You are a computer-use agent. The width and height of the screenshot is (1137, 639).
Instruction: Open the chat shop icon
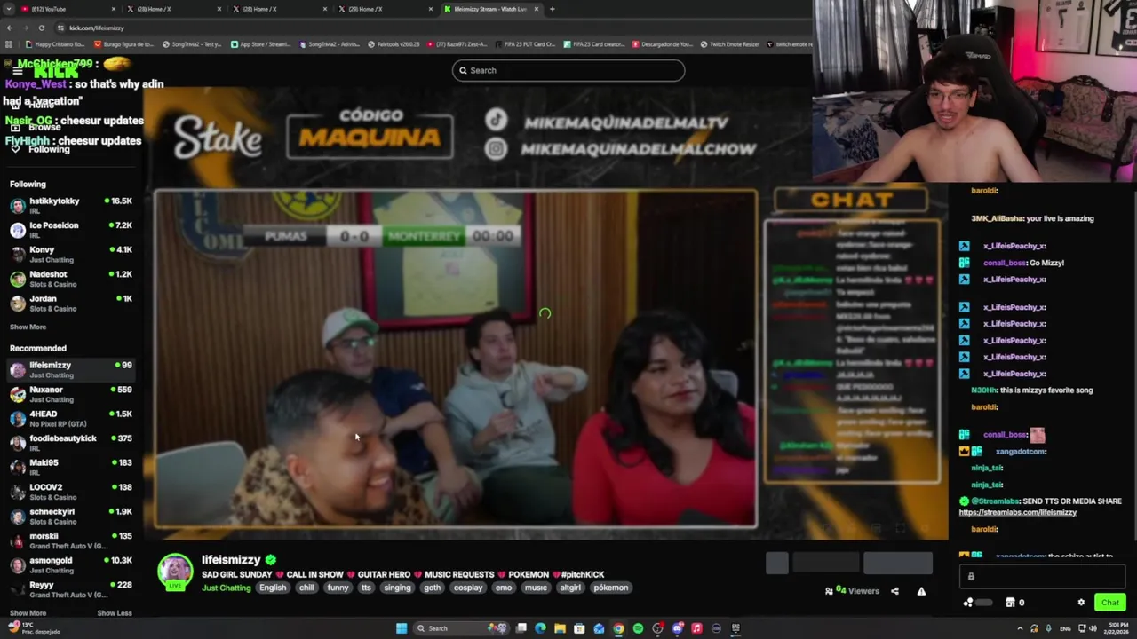(x=1010, y=603)
